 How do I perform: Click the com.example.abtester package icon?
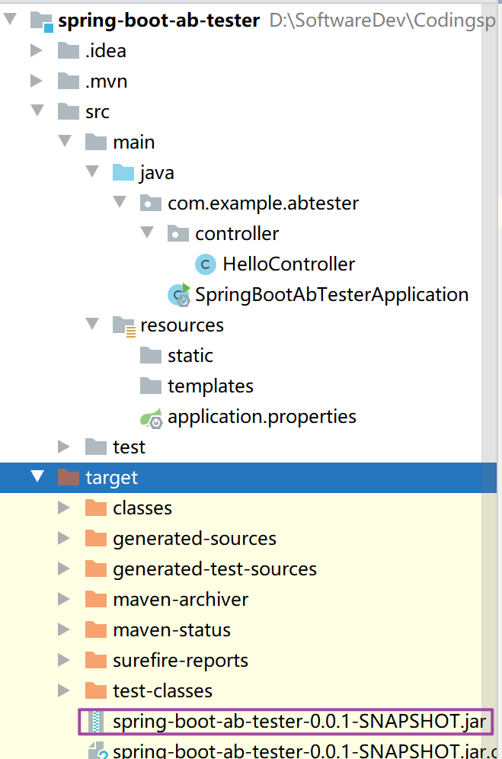pyautogui.click(x=151, y=203)
